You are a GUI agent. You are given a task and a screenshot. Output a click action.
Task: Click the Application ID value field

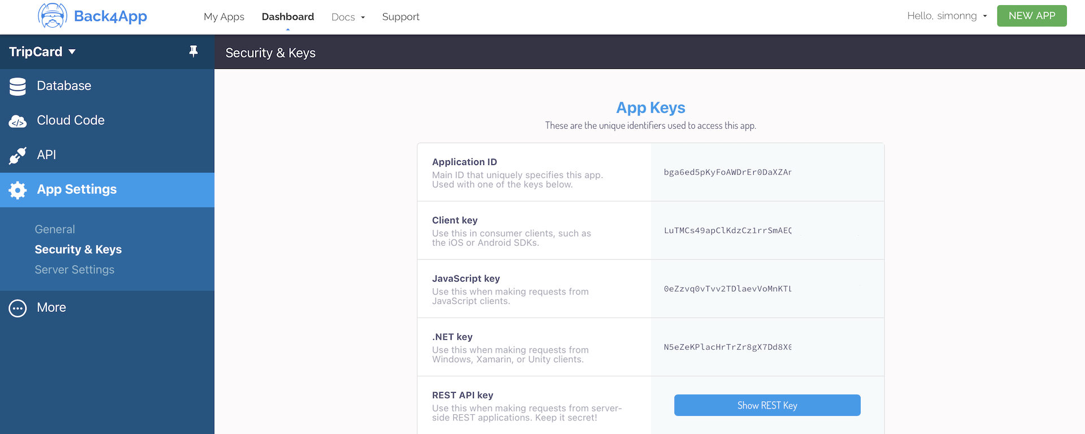(728, 172)
